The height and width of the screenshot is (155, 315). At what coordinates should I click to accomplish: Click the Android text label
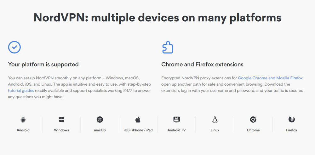tap(23, 130)
